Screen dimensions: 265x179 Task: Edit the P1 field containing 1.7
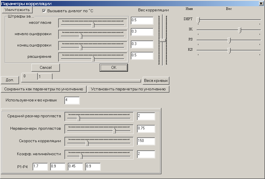point(40,167)
